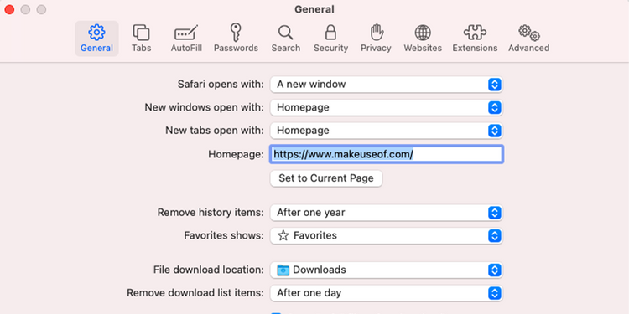Click the Set to Current Page button
629x314 pixels.
(x=326, y=178)
